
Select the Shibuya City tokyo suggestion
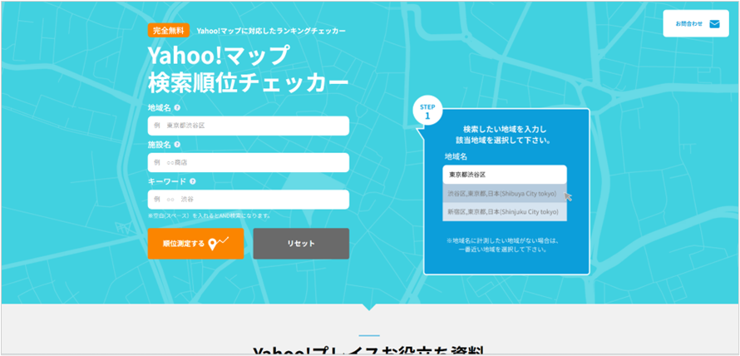tap(505, 194)
